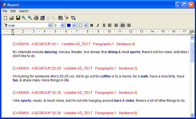Image resolution: width=196 pixels, height=119 pixels.
Task: Click the Print icon
Action: (36, 18)
